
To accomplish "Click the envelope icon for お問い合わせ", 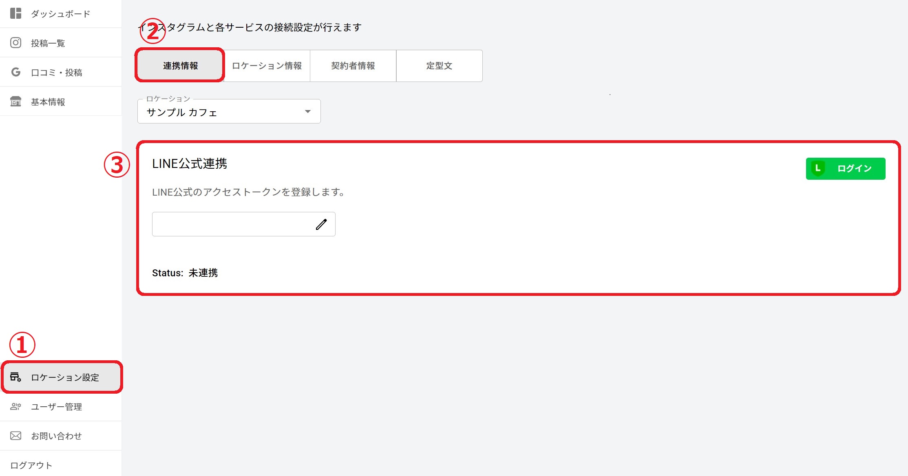I will [15, 436].
